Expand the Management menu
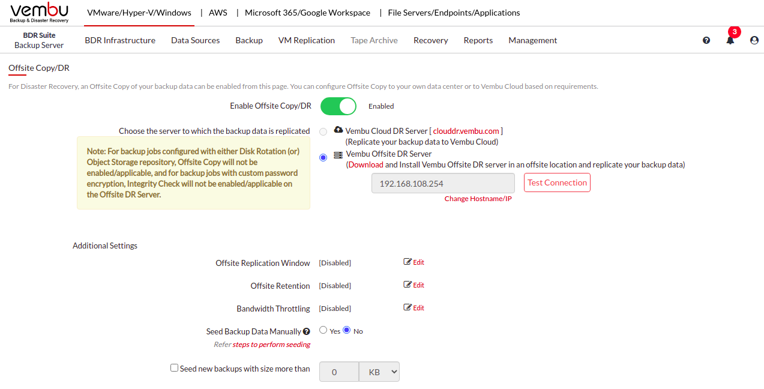The width and height of the screenshot is (764, 389). 532,40
